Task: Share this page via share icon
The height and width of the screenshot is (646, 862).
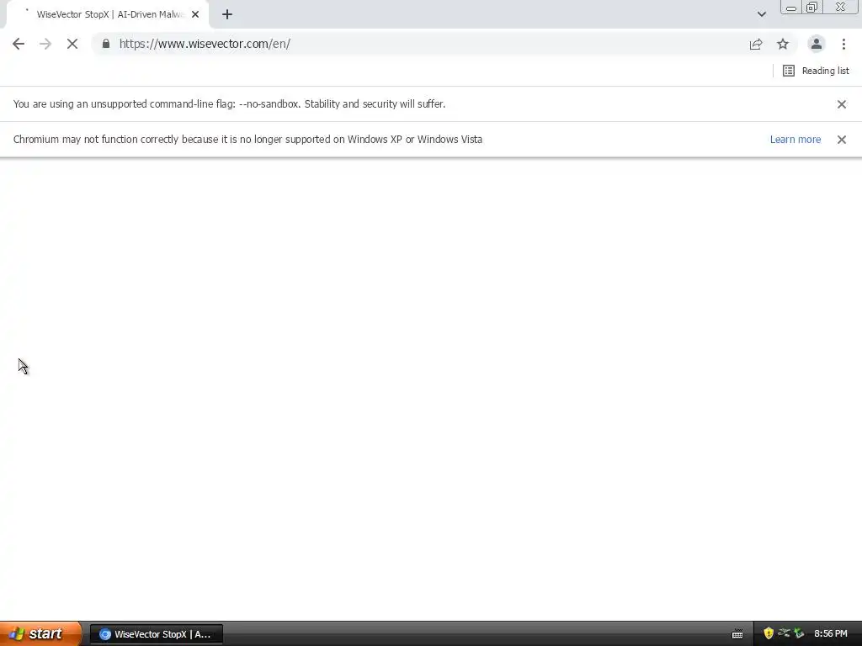Action: [756, 44]
